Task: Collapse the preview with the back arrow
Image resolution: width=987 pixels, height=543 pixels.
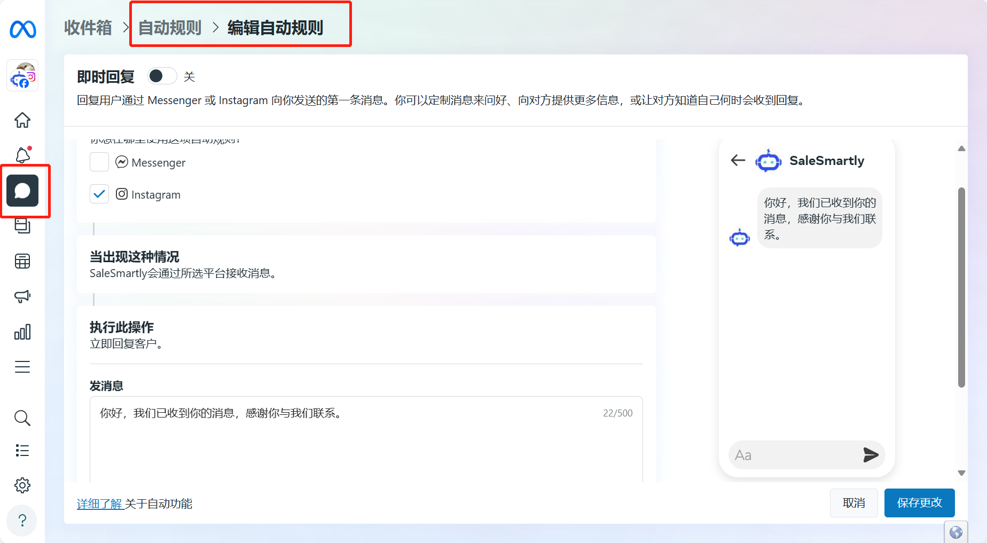Action: click(738, 160)
